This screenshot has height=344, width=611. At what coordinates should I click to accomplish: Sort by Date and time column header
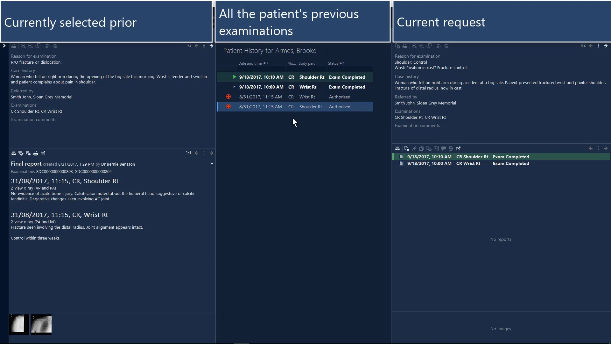pyautogui.click(x=250, y=63)
